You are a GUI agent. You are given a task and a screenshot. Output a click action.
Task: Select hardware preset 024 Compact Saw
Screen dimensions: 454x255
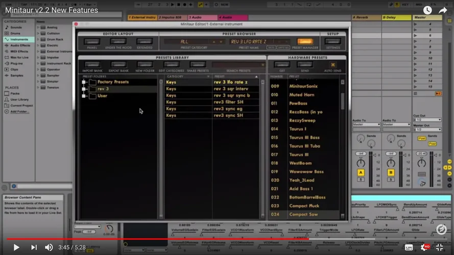click(304, 215)
